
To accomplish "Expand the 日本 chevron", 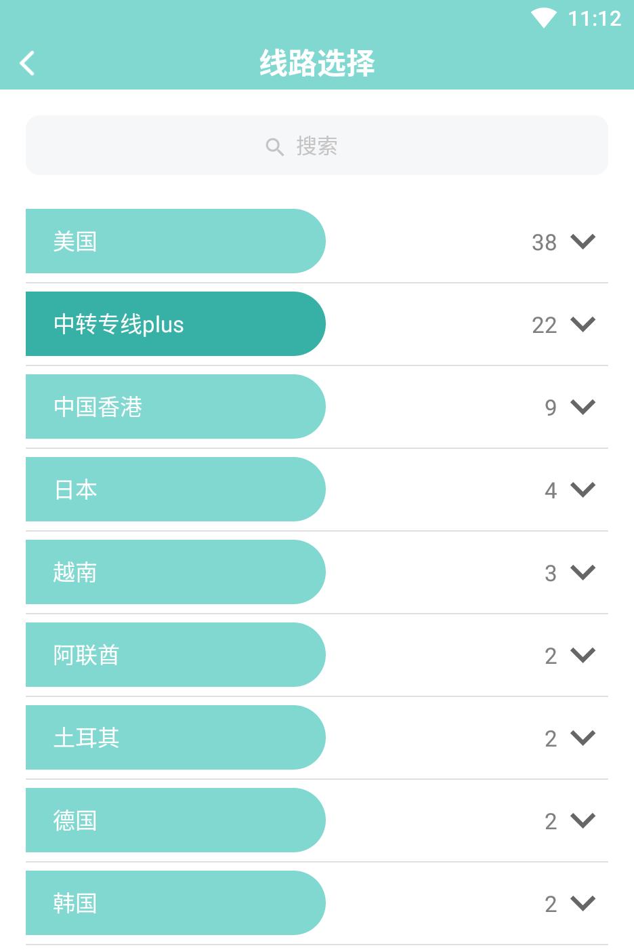I will point(583,490).
